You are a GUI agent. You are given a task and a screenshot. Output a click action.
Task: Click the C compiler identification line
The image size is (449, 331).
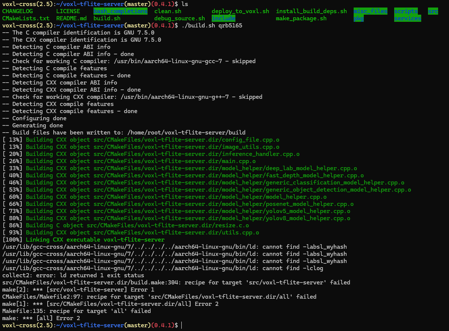click(x=78, y=33)
